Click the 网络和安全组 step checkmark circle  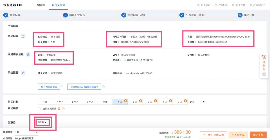pos(66,15)
